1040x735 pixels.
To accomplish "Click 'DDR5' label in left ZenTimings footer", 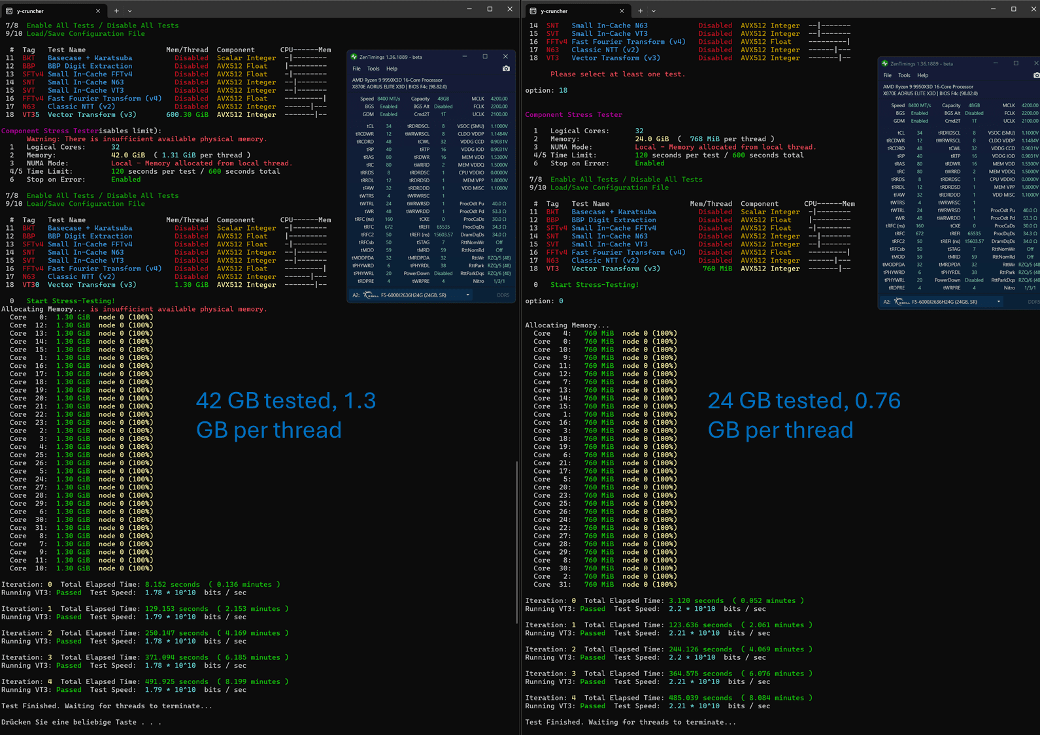I will (x=503, y=295).
